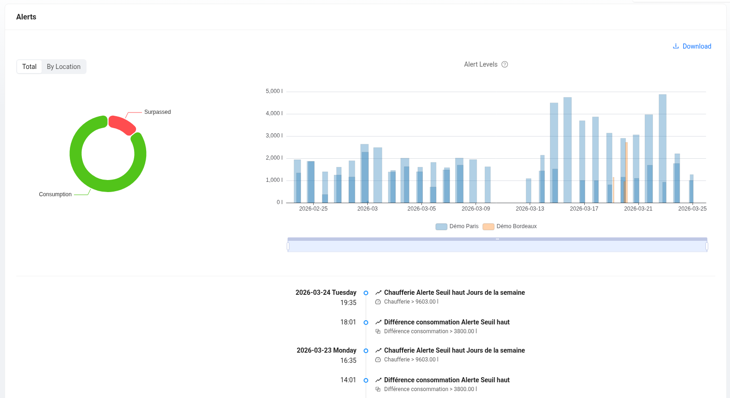This screenshot has width=730, height=398.
Task: Click timeline dot for 2026-03-23 Monday 16:35
Action: point(366,351)
